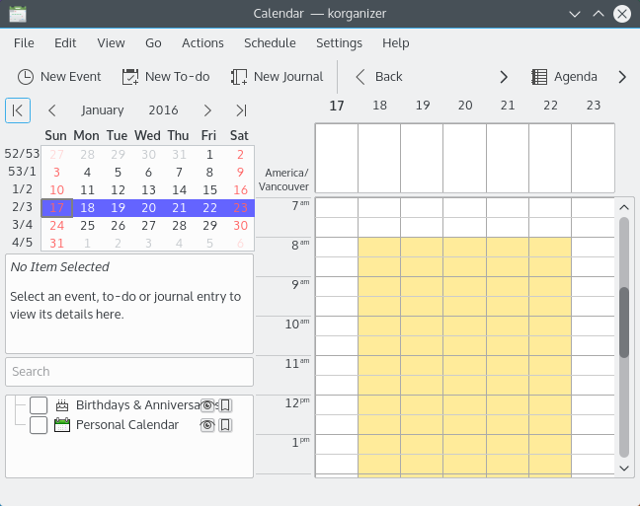Jump to previous year in mini calendar
640x506 pixels.
18,110
